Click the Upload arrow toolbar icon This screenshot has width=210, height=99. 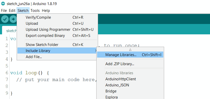pos(13,19)
